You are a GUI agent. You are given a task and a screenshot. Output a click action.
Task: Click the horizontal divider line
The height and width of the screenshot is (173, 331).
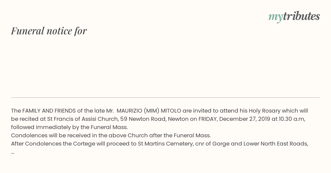click(165, 97)
